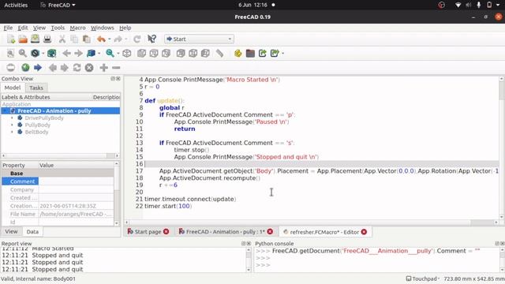Close the Start page tab

(166, 232)
